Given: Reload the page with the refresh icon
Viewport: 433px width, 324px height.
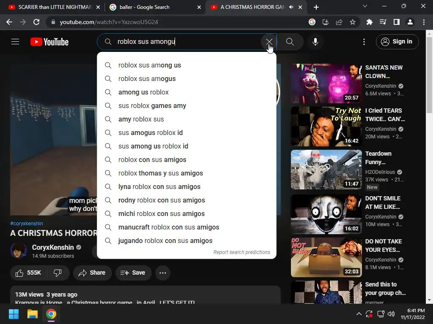Looking at the screenshot, I should [36, 22].
